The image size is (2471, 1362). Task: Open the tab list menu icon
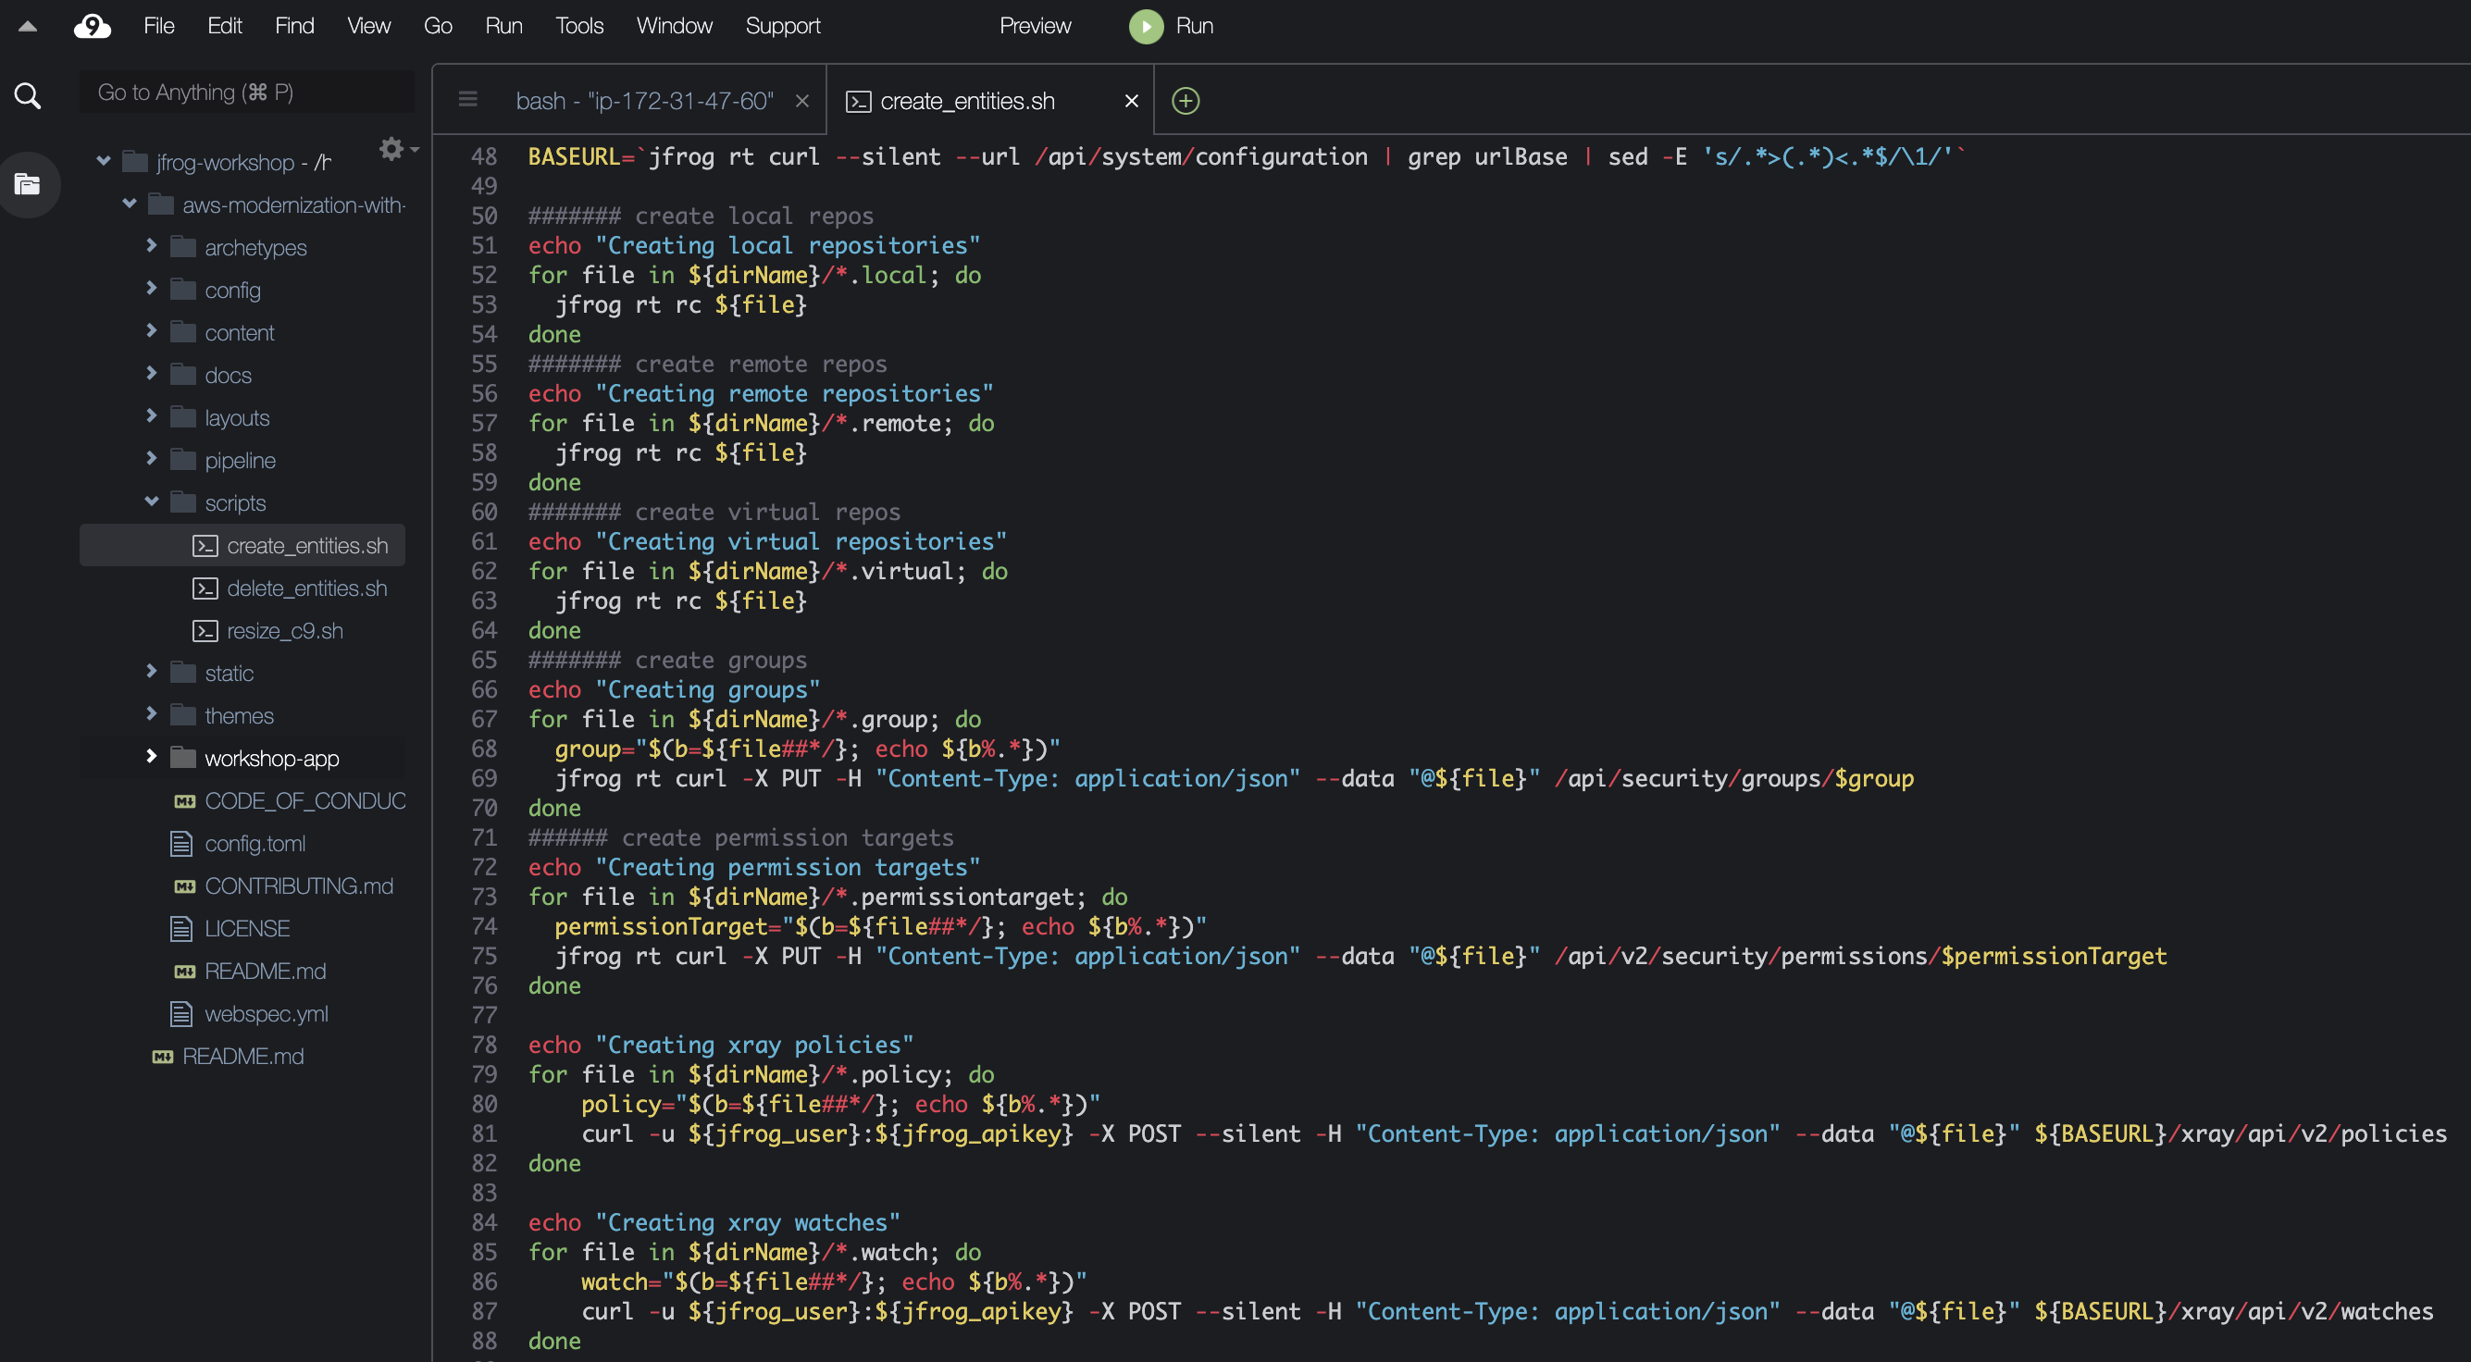click(x=468, y=99)
